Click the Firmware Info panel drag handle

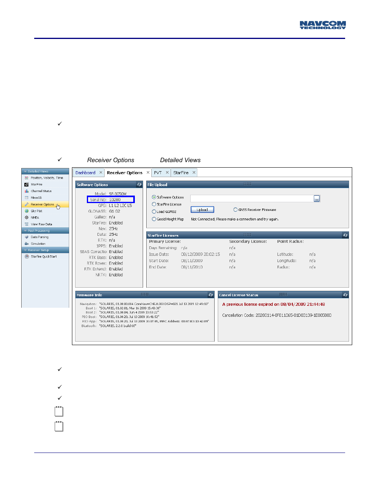click(x=145, y=294)
